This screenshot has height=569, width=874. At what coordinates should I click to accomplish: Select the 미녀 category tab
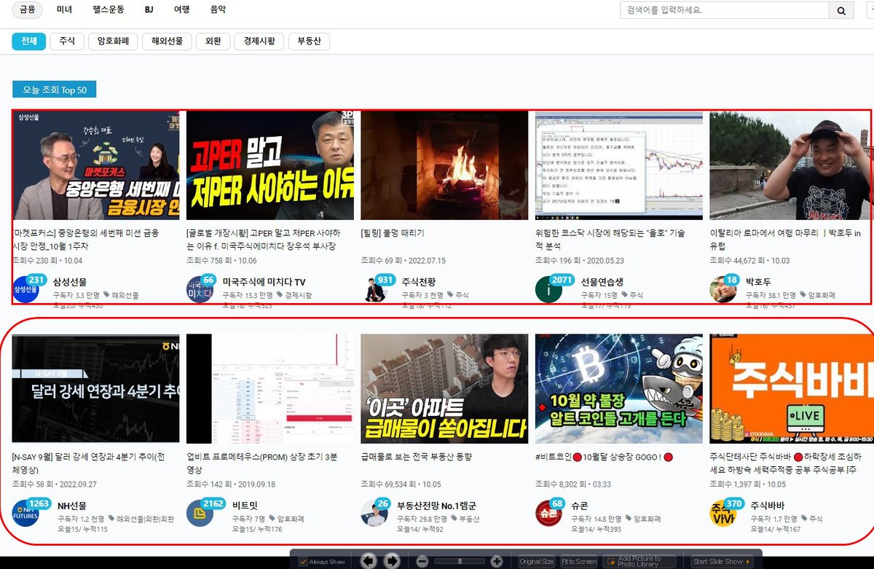64,10
